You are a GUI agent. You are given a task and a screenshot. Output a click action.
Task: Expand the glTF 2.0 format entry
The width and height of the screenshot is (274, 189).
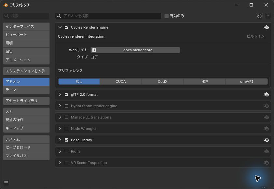click(x=60, y=94)
